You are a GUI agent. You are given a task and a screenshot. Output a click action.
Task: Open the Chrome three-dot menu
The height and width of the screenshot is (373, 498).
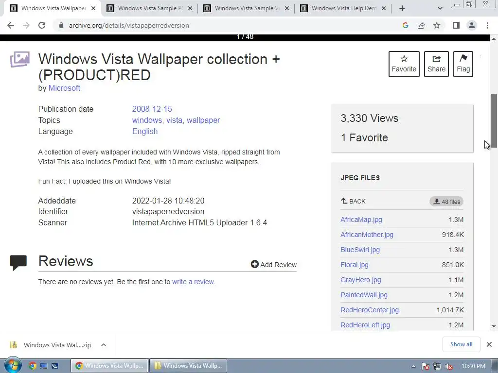pyautogui.click(x=487, y=25)
